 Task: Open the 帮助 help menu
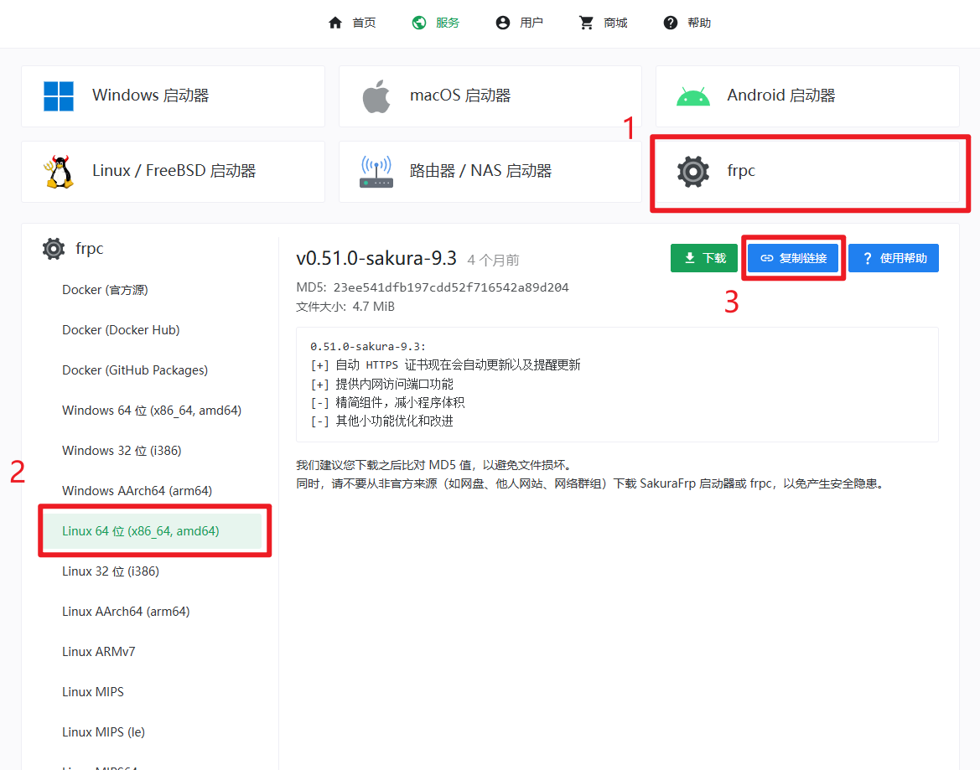(687, 23)
